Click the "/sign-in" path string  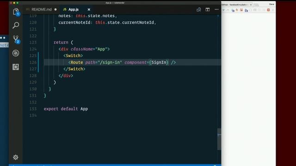click(110, 62)
